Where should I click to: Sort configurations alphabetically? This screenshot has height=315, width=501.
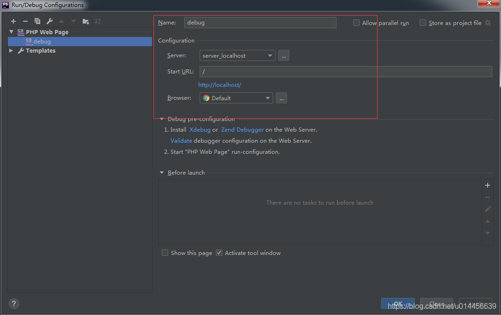[x=98, y=21]
